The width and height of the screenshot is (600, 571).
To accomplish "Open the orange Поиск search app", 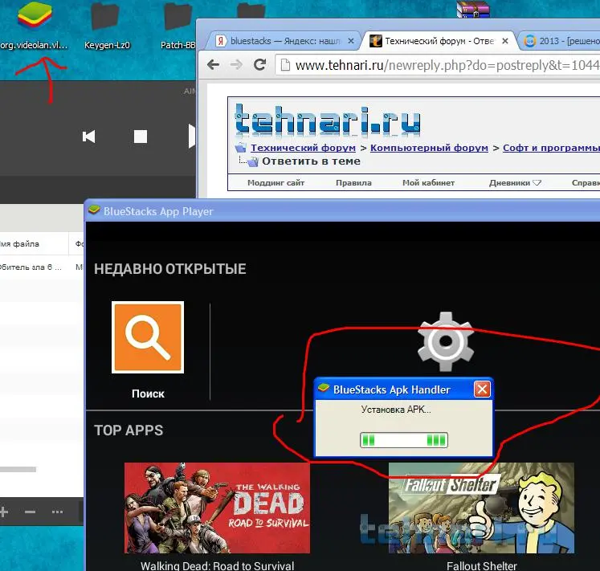I will [x=148, y=337].
